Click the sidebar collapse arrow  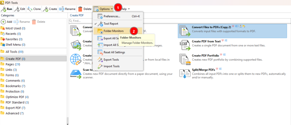coord(68,124)
